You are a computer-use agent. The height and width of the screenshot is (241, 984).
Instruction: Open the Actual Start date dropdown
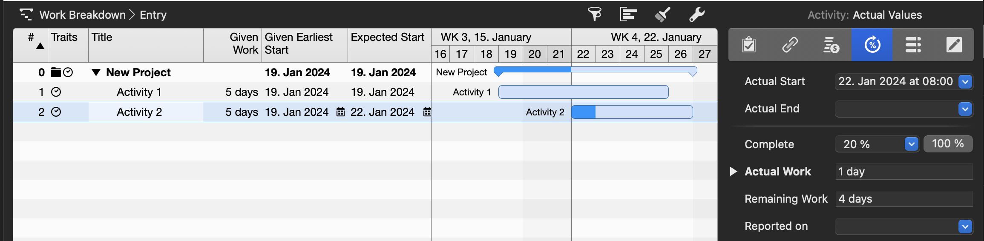pos(965,81)
